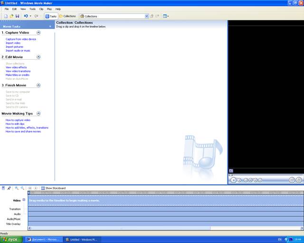Click the Import video link
The image size is (304, 243).
[x=13, y=43]
